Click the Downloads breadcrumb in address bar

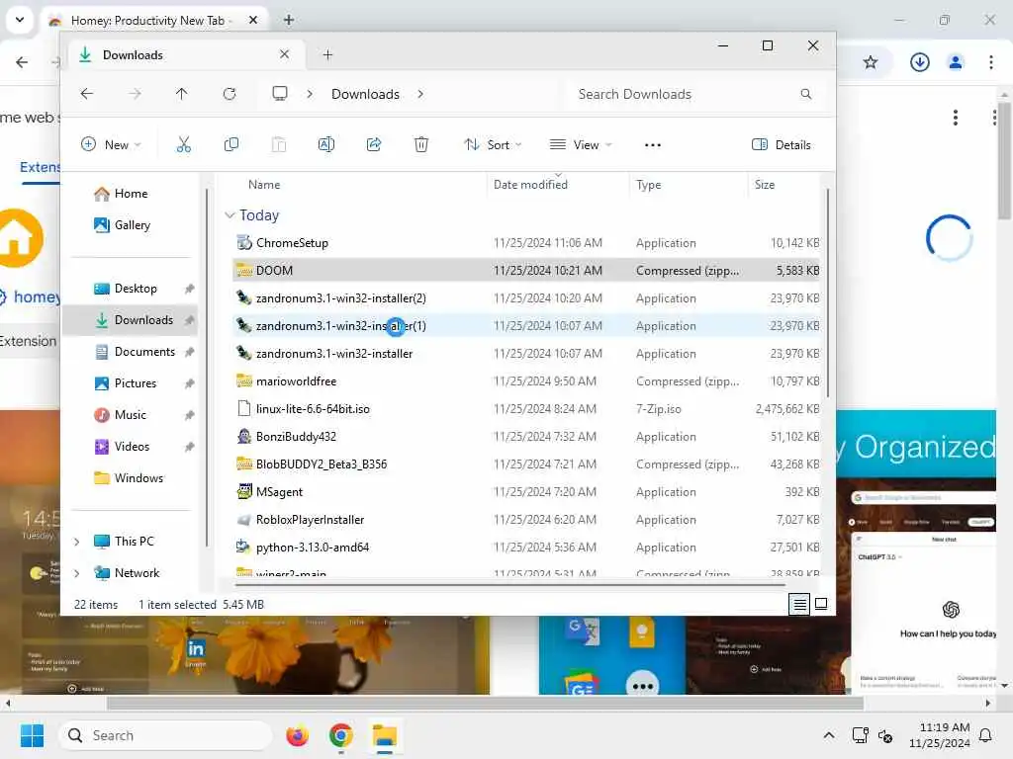365,94
